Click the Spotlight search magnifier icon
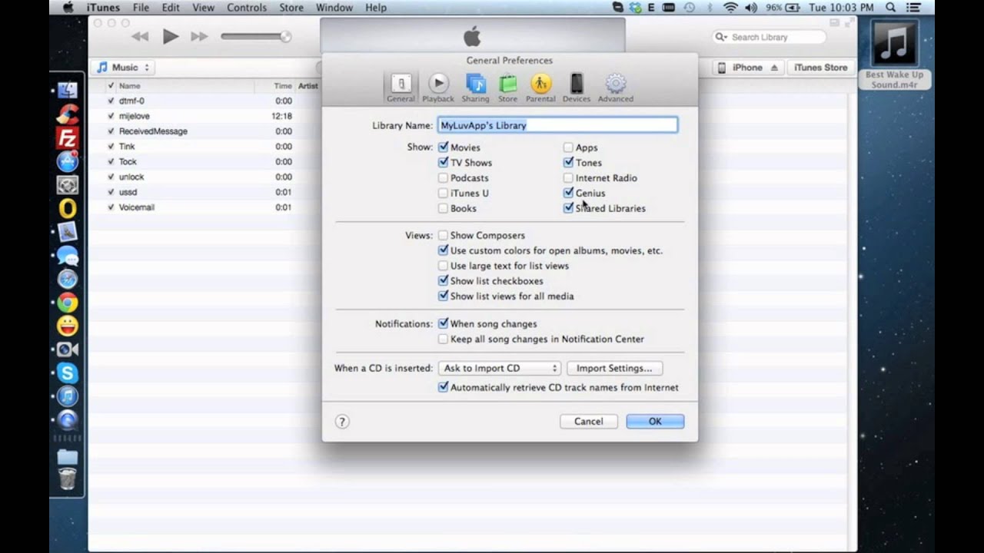The width and height of the screenshot is (984, 553). (890, 8)
